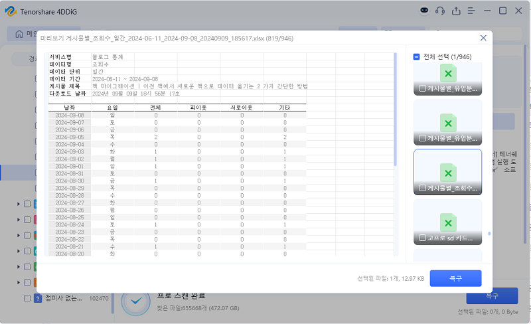Viewport: 531px width, 324px height.
Task: Click the 데이터 기간 label cell
Action: pyautogui.click(x=70, y=79)
